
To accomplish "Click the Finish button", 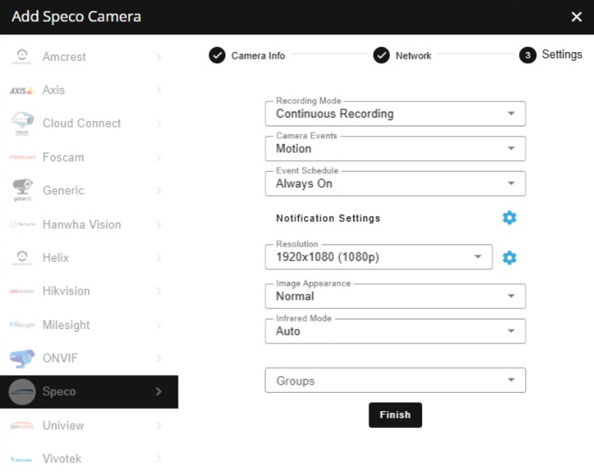I will (x=395, y=415).
